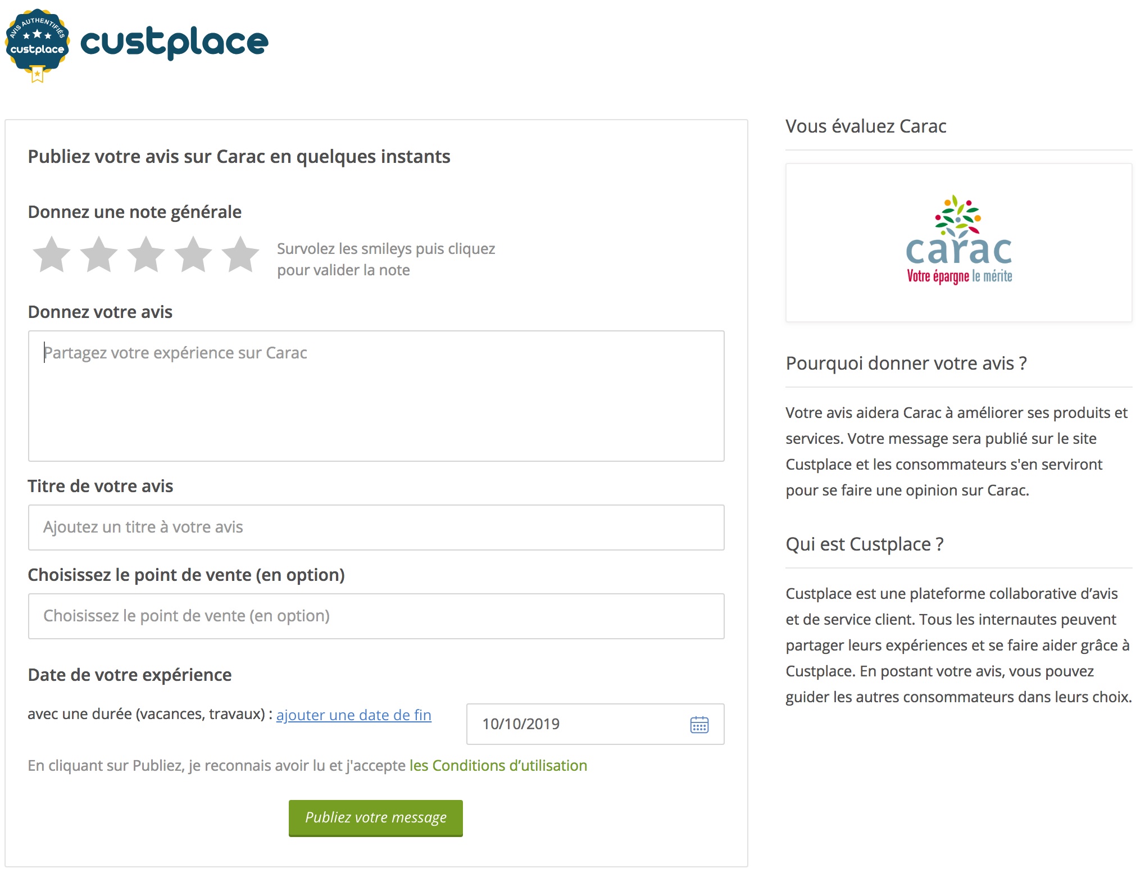Pick the fourth star rating
This screenshot has height=873, width=1136.
click(x=193, y=254)
